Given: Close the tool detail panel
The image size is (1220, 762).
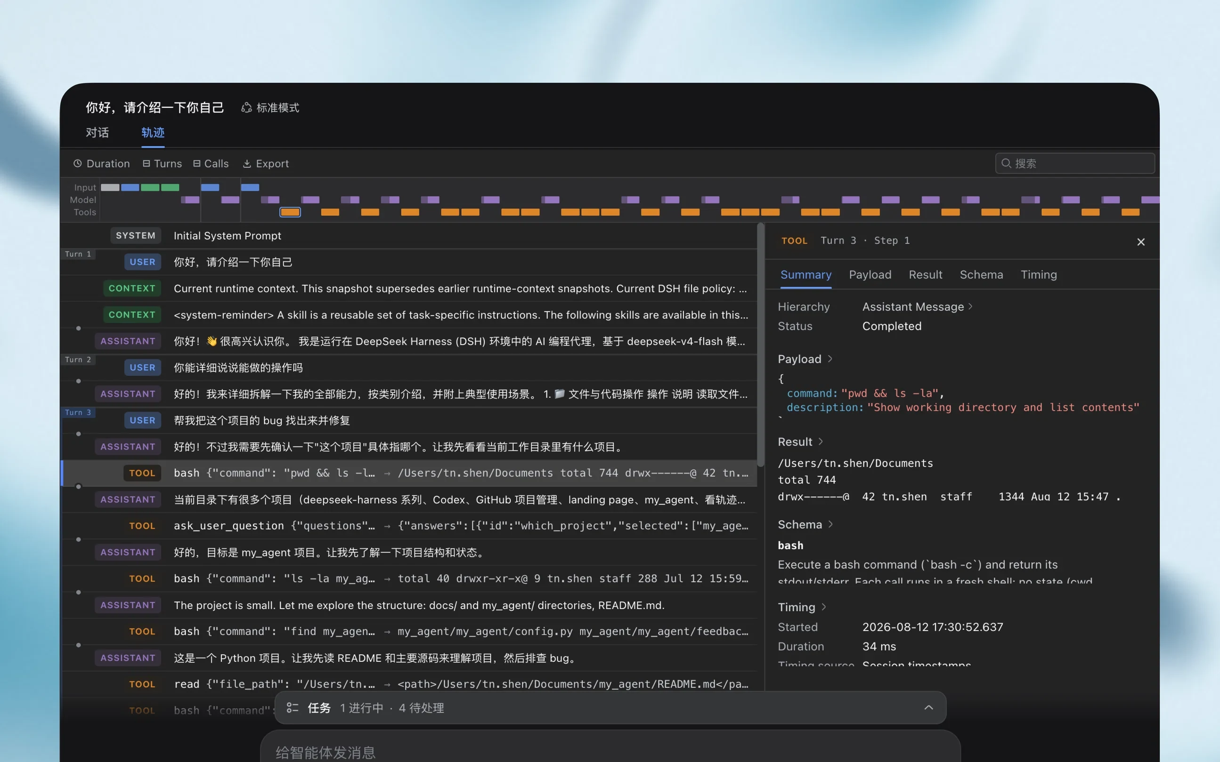Looking at the screenshot, I should click(x=1141, y=242).
